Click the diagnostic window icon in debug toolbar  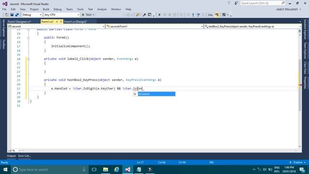[224, 15]
